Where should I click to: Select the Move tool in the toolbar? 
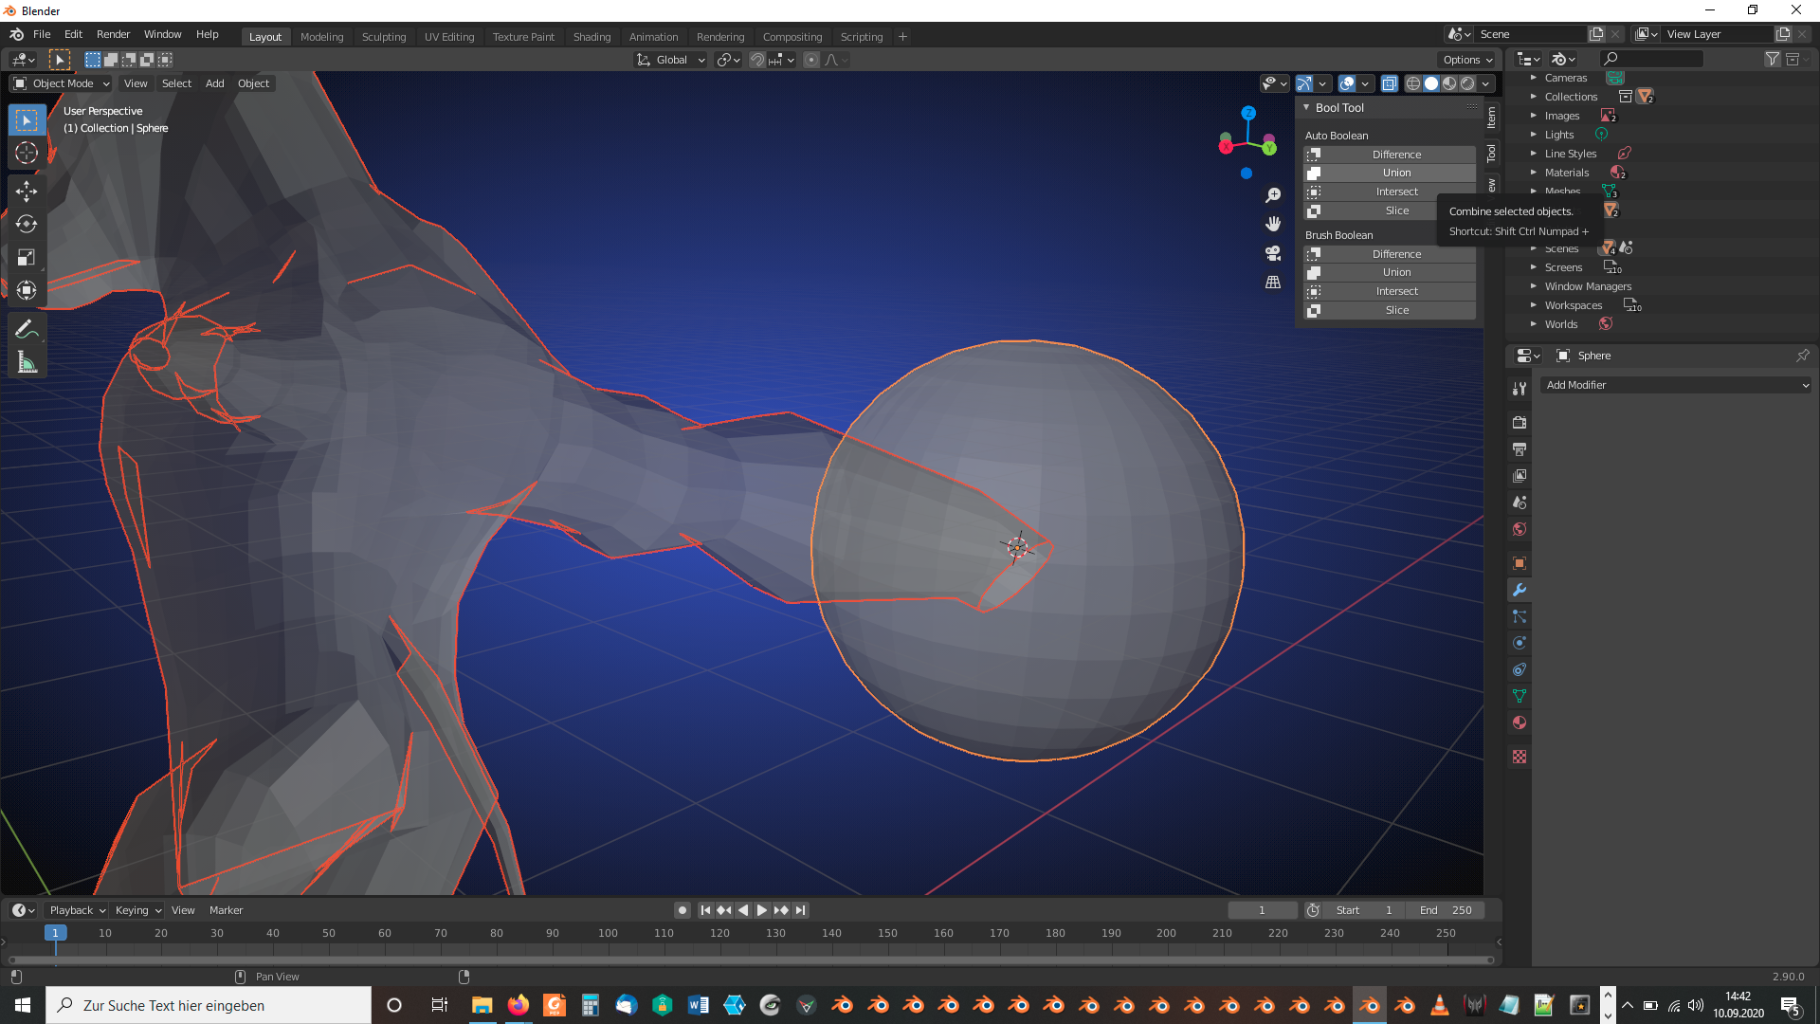click(27, 192)
